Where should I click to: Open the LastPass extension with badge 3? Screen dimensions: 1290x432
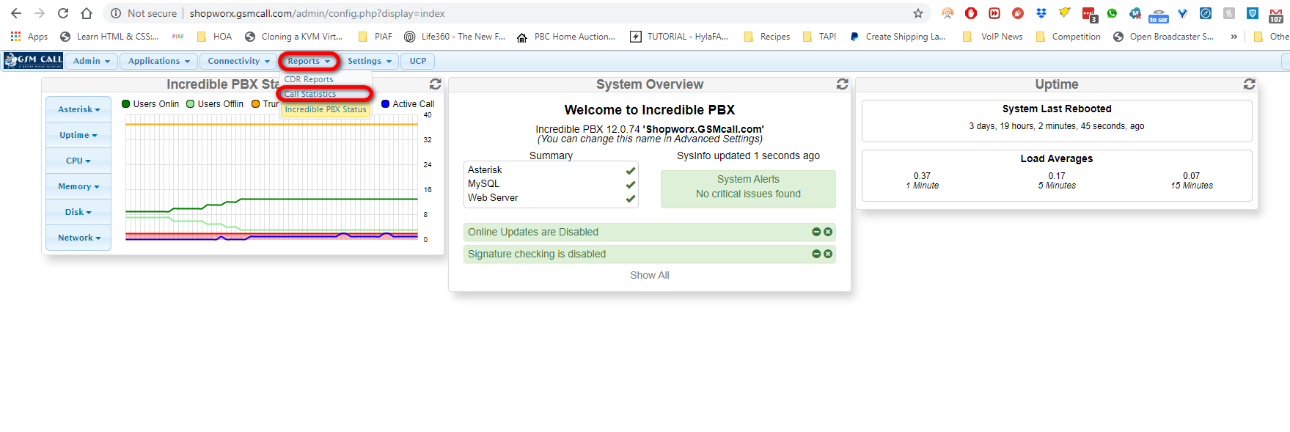click(1089, 14)
